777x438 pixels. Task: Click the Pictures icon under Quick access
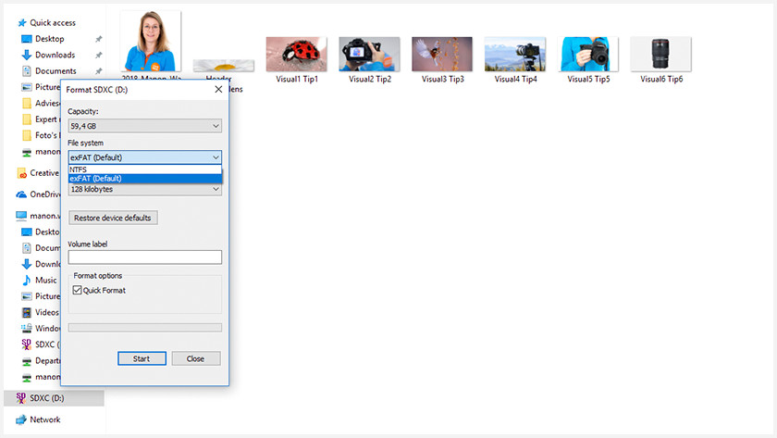27,87
